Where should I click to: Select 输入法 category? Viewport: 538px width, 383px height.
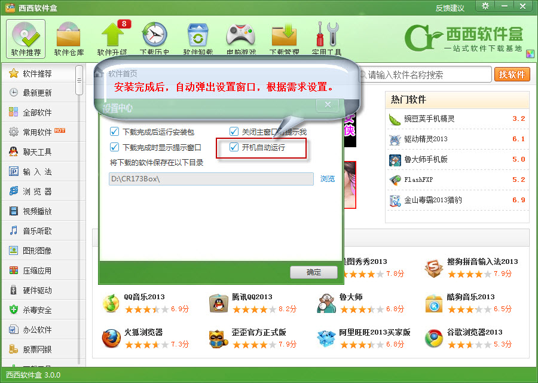click(x=39, y=171)
